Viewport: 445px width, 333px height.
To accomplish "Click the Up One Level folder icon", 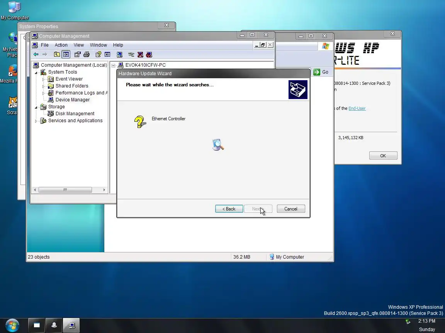I will click(57, 54).
